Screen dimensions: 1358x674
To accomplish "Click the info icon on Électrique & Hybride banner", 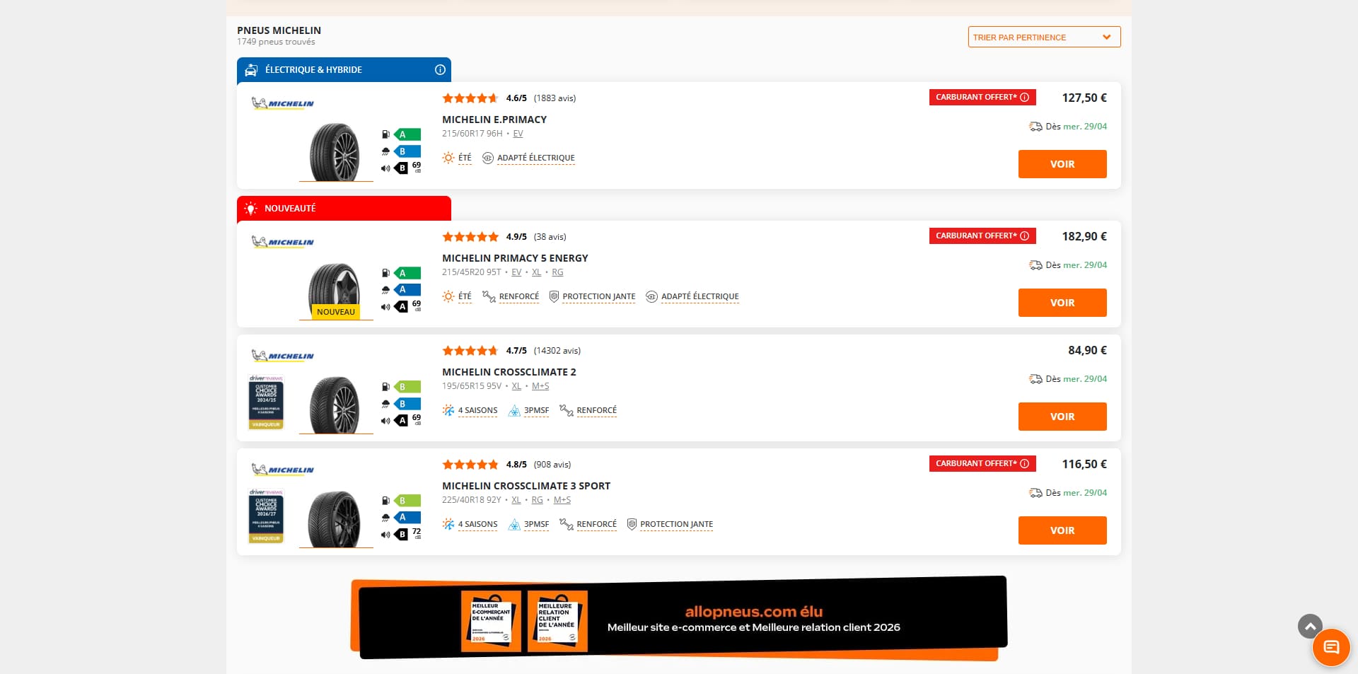I will click(440, 70).
